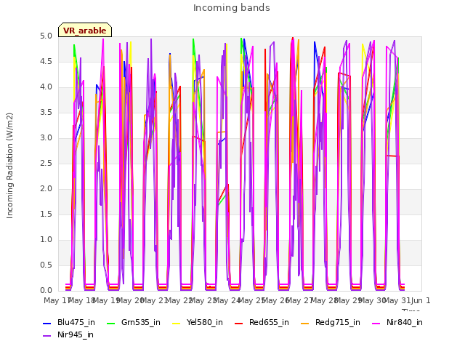Click the Nir840_in legend label
Viewport: 465px width, 349px height.
(x=405, y=322)
